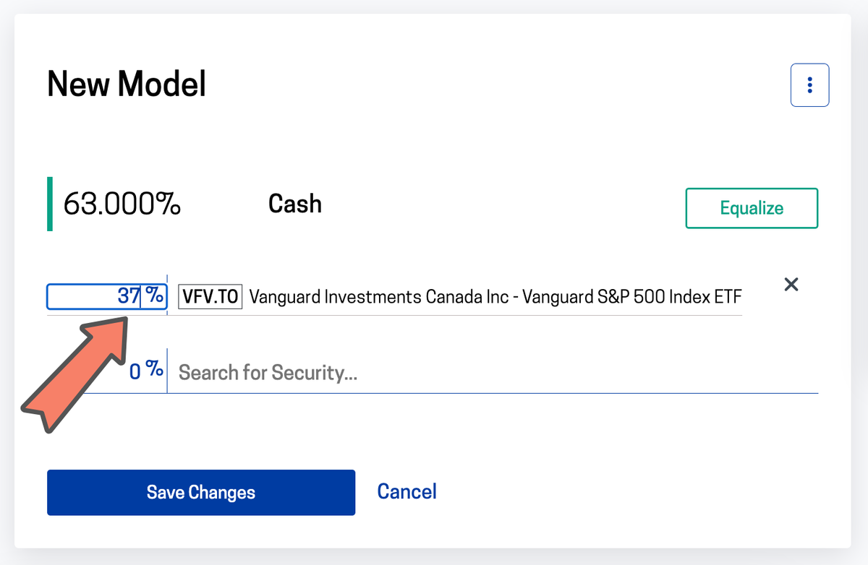The width and height of the screenshot is (868, 565).
Task: Click the "Vanguard Investments Canada Inc" text
Action: point(378,296)
